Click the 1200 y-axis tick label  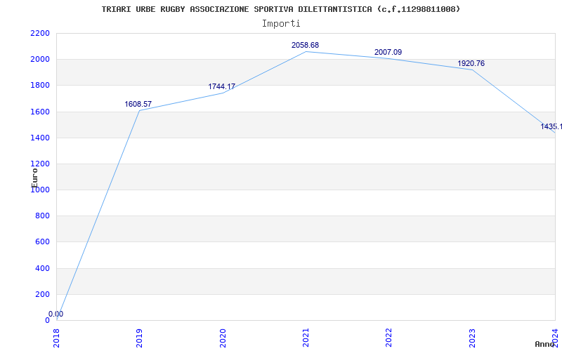point(40,164)
